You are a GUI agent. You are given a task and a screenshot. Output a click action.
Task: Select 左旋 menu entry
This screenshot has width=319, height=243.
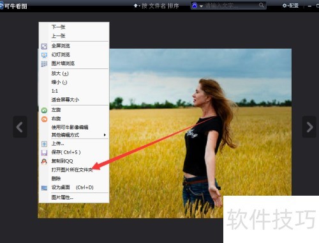(74, 110)
